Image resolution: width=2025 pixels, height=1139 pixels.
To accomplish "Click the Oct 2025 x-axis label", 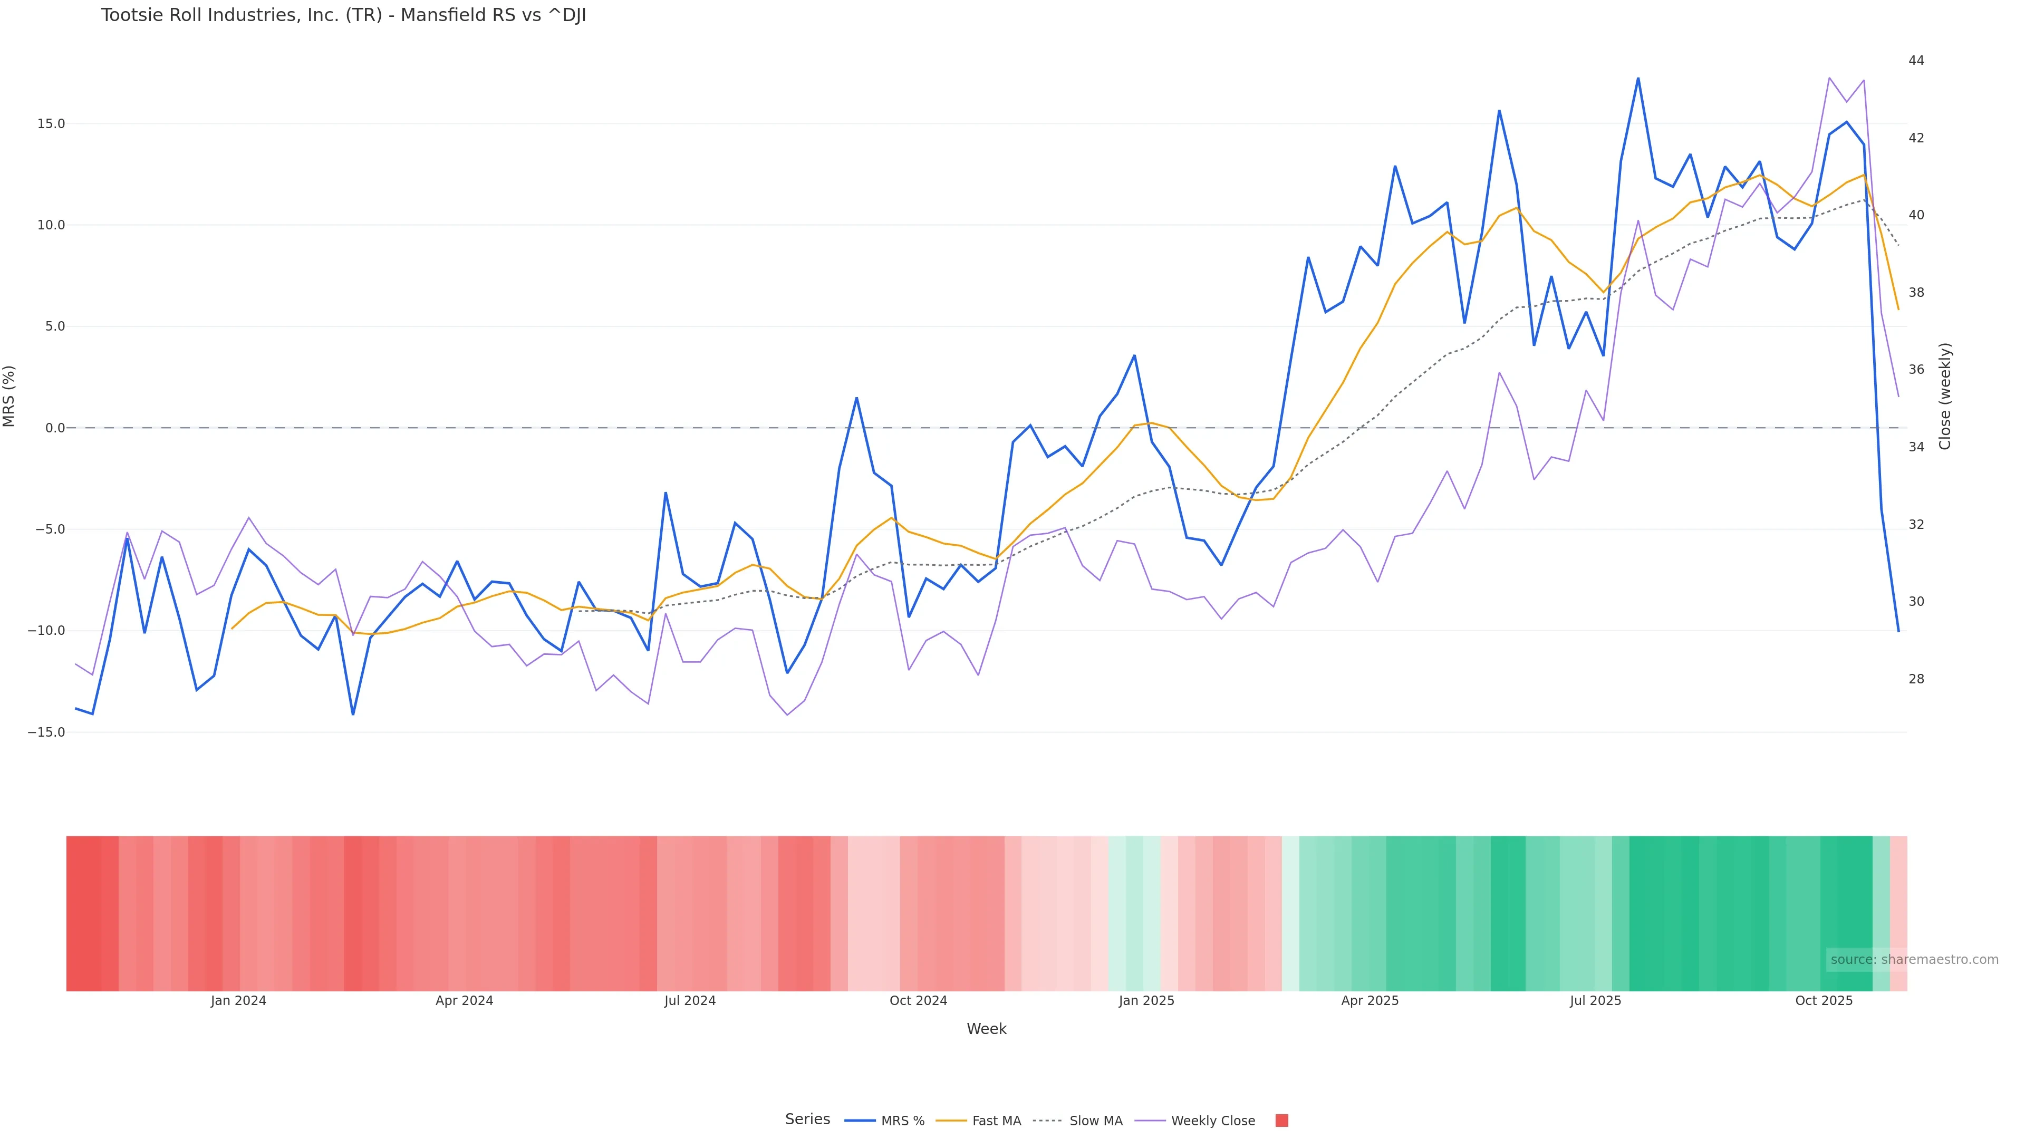I will (1824, 1001).
